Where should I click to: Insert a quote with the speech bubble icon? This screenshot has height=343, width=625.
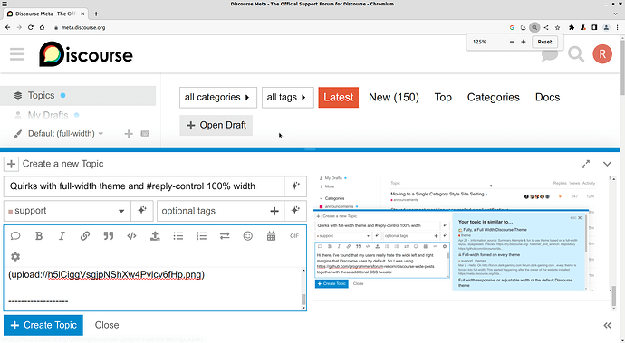coord(15,236)
